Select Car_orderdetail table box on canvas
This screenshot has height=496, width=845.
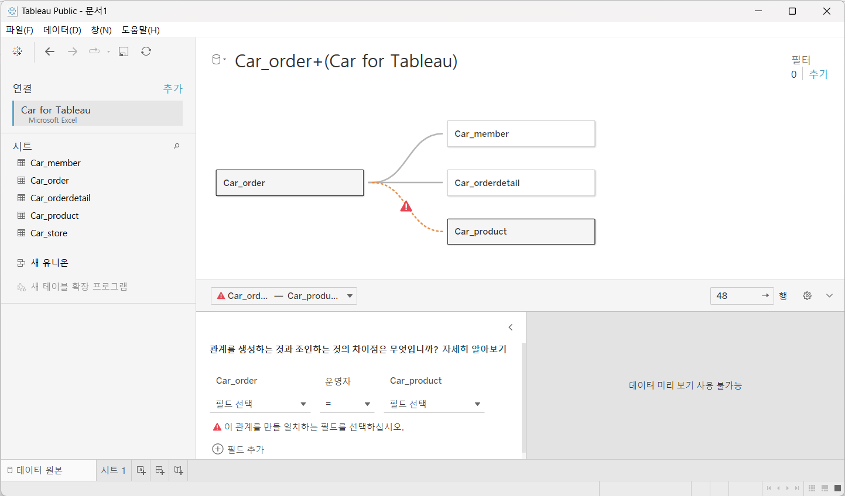click(521, 182)
